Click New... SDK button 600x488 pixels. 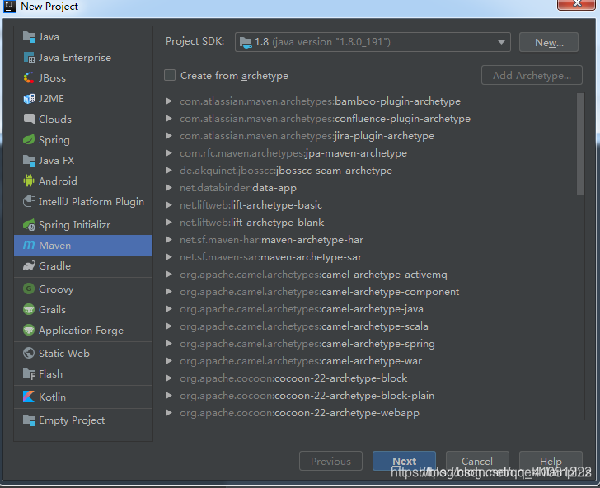pos(549,42)
